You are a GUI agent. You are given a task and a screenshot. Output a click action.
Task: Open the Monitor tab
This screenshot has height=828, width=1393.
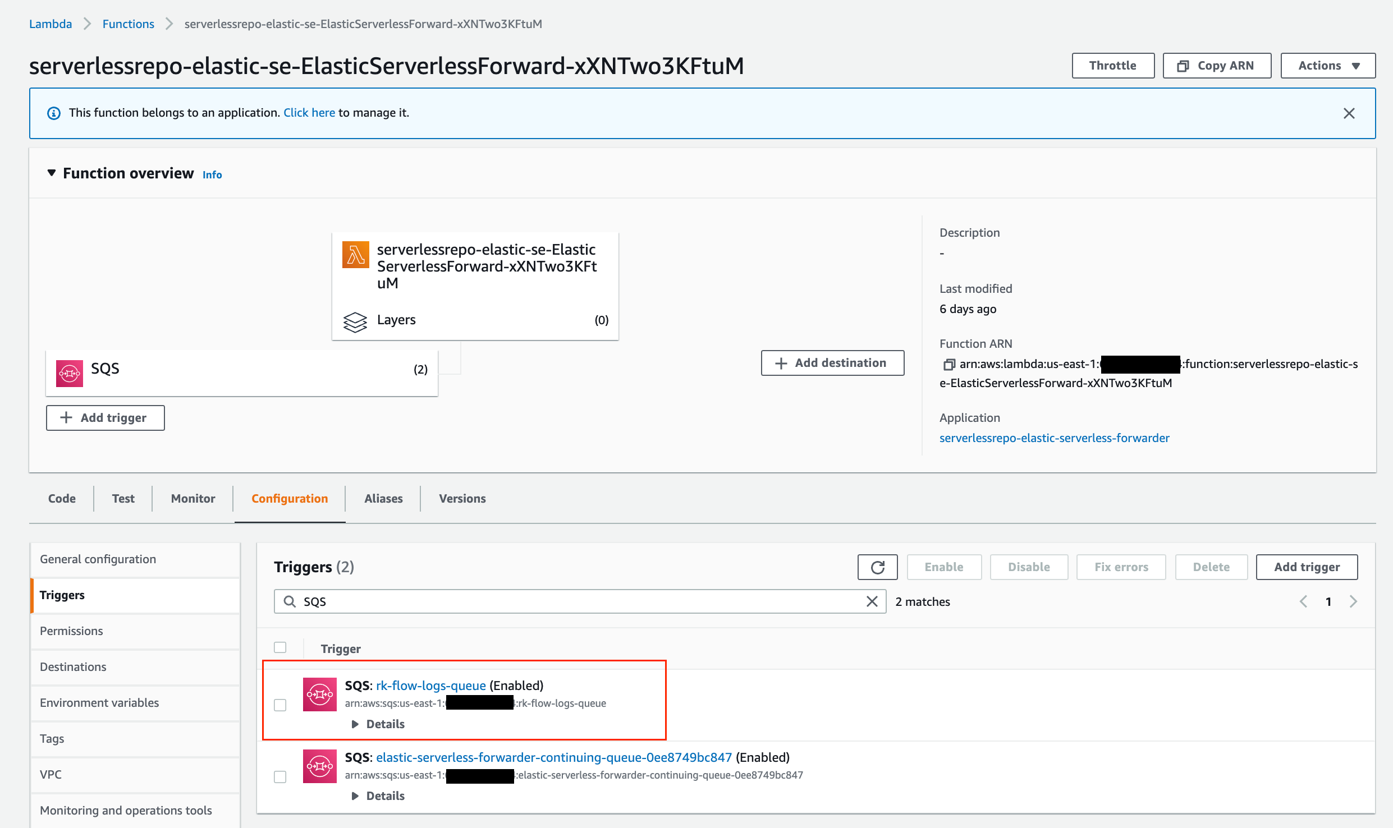coord(193,499)
